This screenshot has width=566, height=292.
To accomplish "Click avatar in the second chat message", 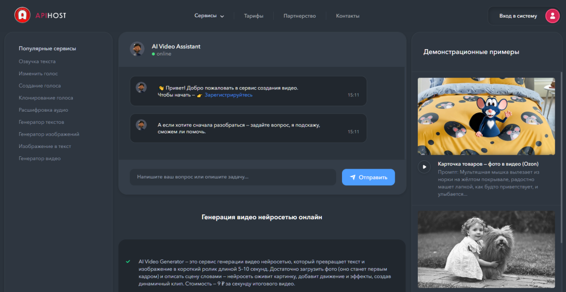I will click(x=141, y=125).
